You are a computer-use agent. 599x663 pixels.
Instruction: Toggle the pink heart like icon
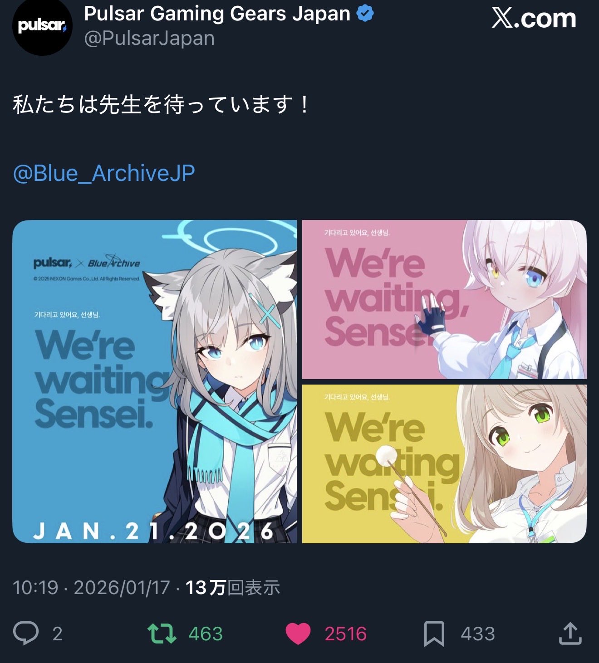coord(298,634)
